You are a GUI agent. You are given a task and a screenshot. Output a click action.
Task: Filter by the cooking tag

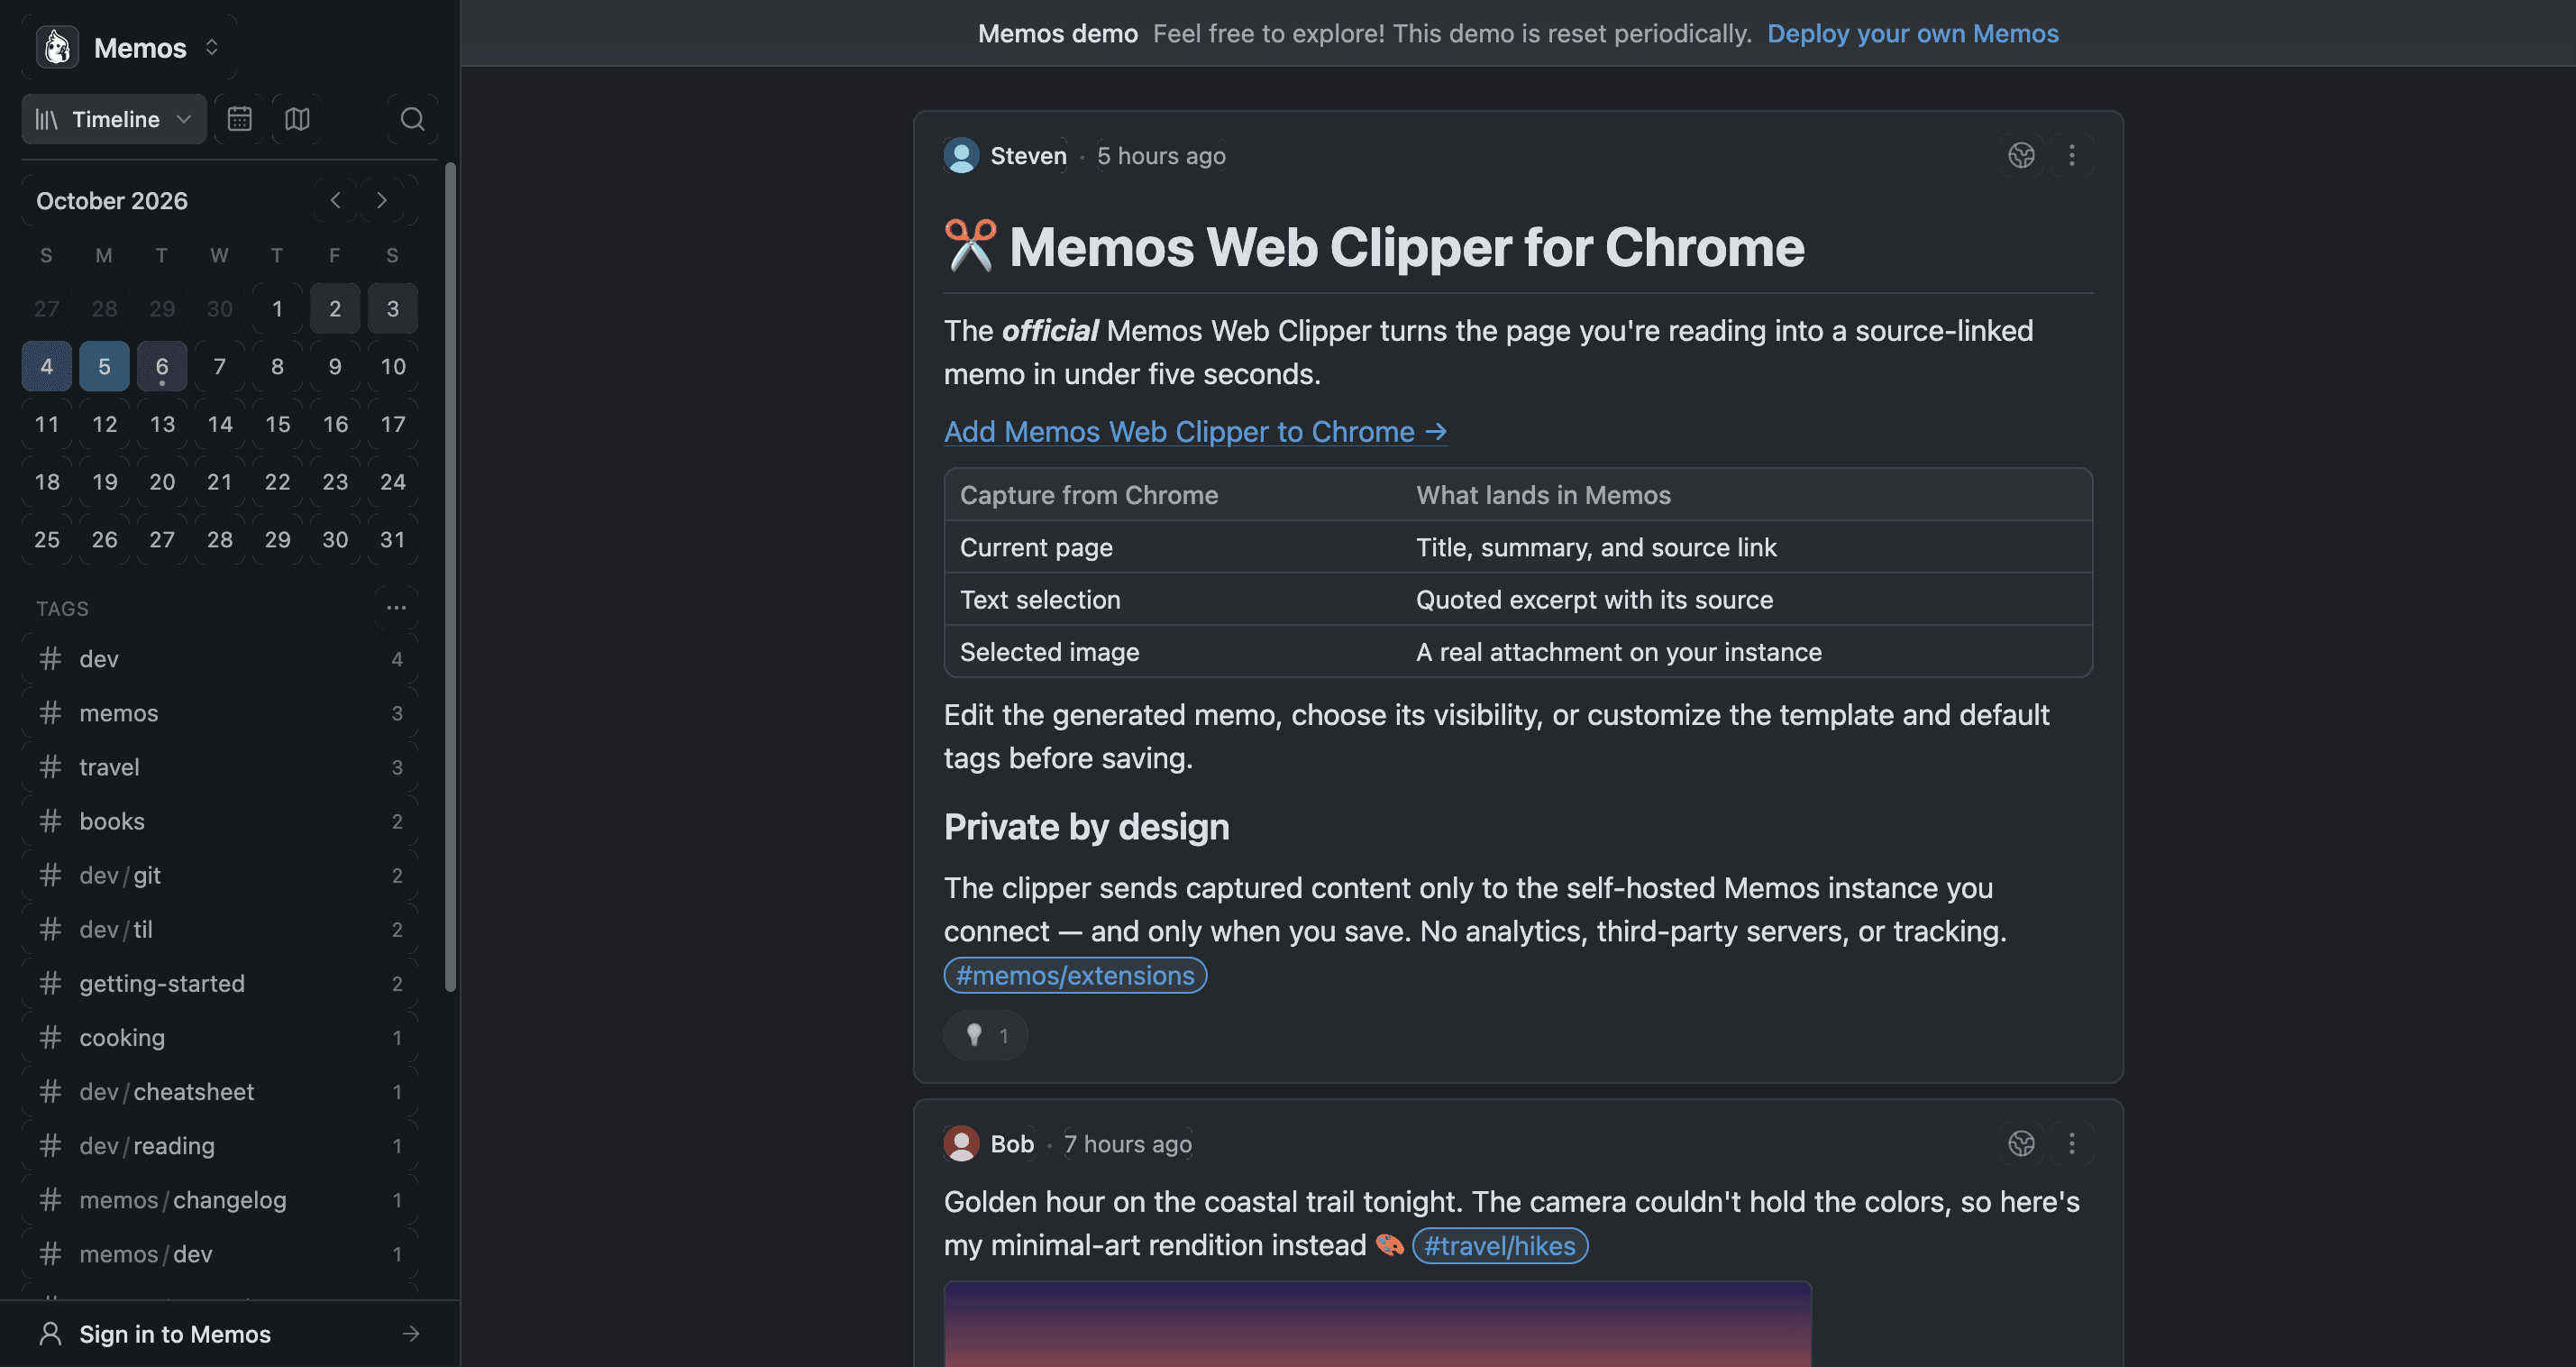coord(220,1037)
